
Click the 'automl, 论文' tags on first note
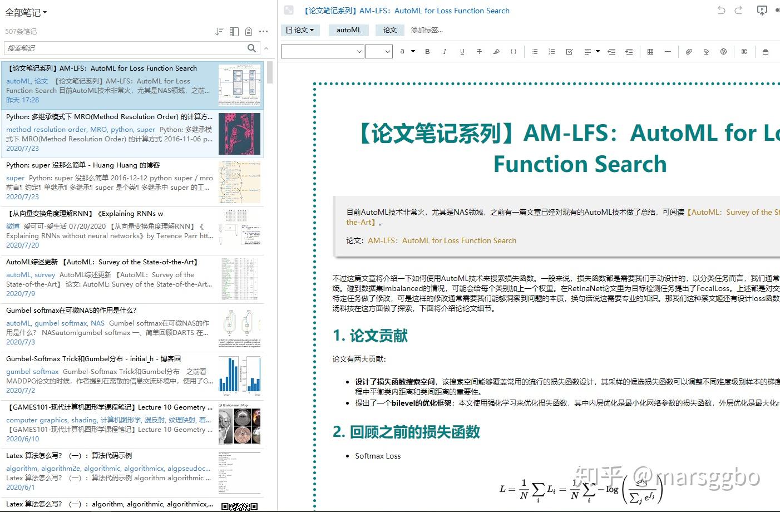(x=27, y=81)
